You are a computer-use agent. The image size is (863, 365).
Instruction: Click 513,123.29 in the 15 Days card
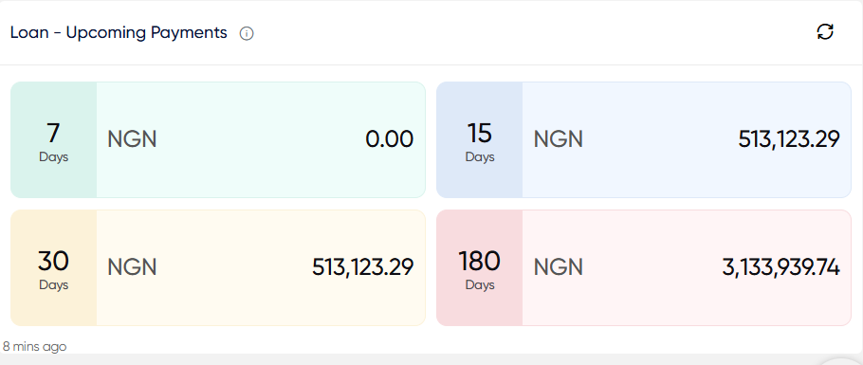(789, 139)
